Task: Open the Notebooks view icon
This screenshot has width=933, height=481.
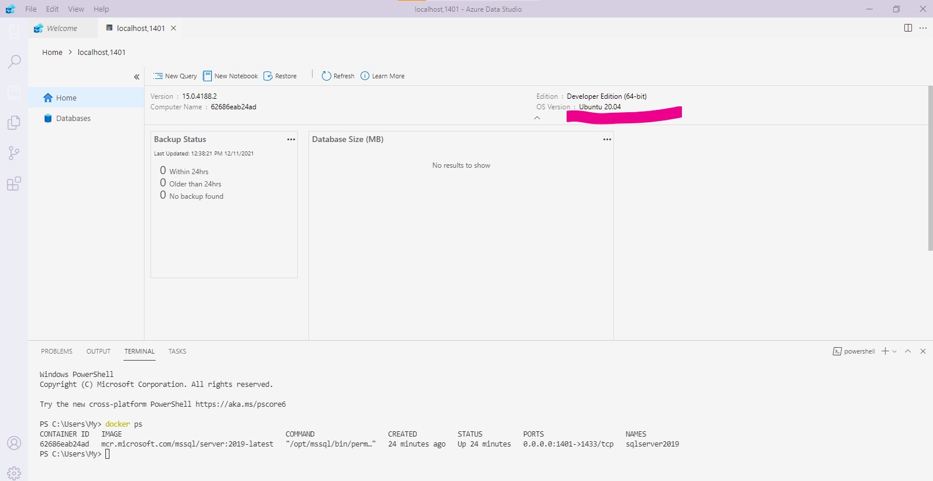Action: 14,92
